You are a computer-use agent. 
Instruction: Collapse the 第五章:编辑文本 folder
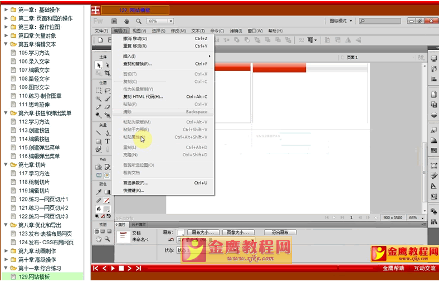pos(6,44)
